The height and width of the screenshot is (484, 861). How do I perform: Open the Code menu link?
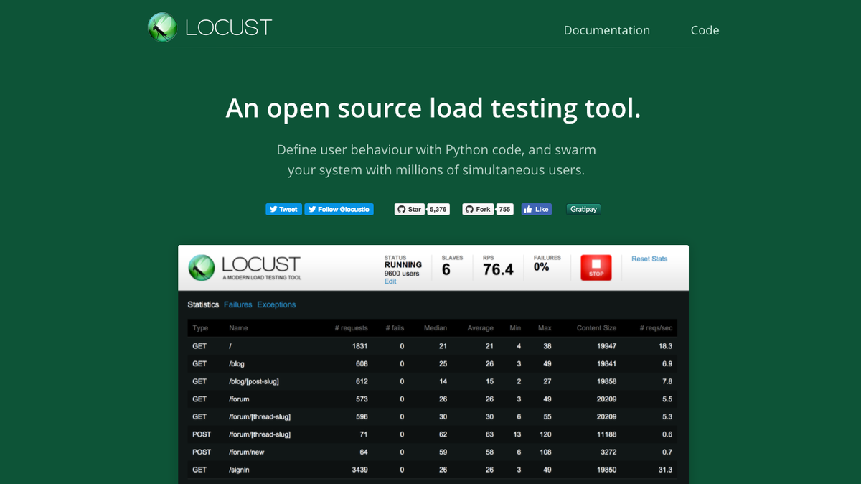point(705,30)
